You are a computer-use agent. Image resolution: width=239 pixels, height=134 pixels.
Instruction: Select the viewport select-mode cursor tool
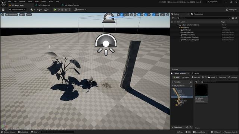(119, 15)
